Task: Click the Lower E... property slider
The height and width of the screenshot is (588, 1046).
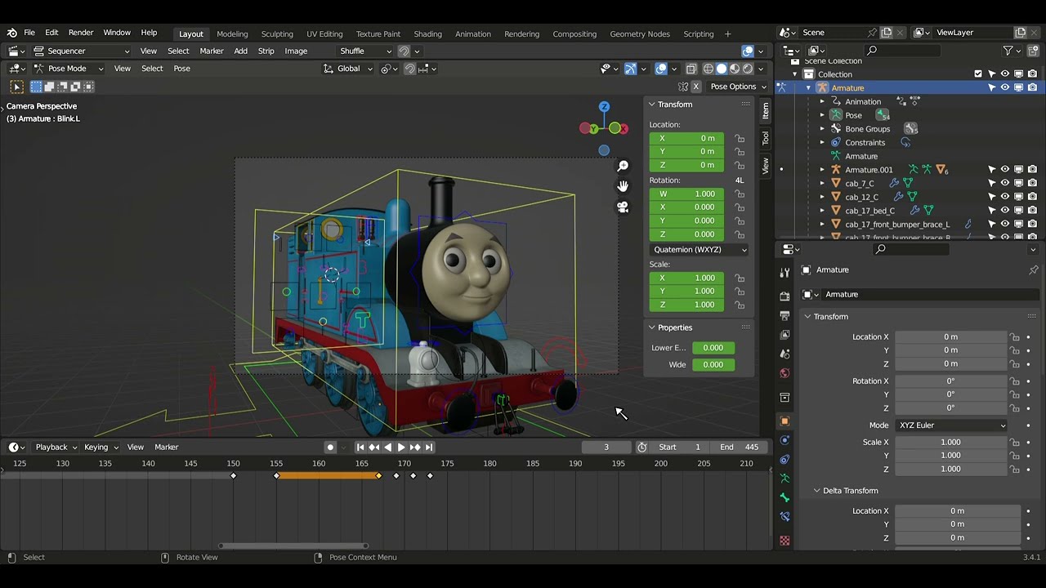Action: [x=713, y=348]
